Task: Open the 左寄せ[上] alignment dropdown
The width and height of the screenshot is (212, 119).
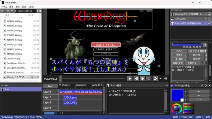Action: 192,63
